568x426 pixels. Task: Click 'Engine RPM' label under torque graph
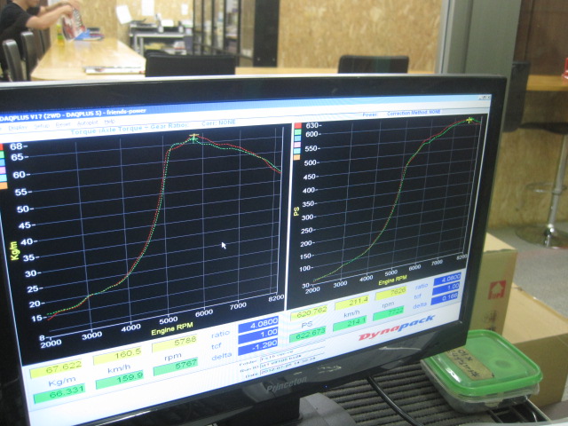pos(172,329)
